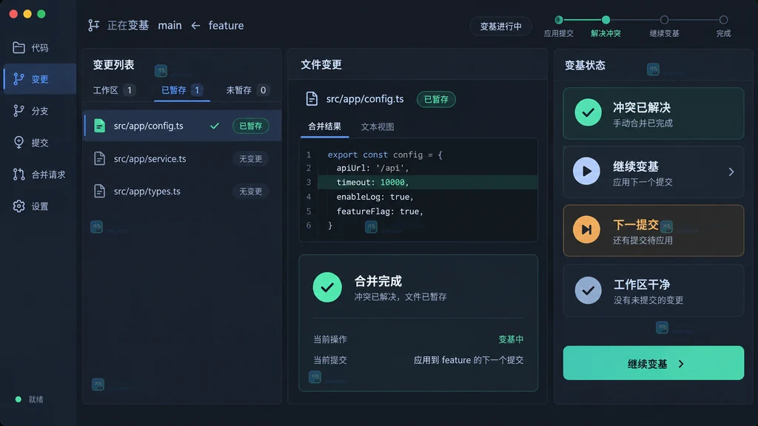Viewport: 758px width, 426px height.
Task: Open the 代码 folder icon in sidebar
Action: click(19, 47)
